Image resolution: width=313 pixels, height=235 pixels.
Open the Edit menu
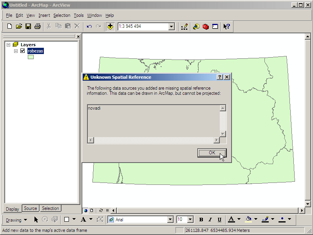[x=19, y=15]
